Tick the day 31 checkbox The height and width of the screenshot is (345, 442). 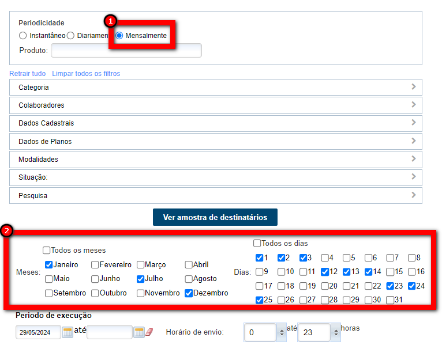click(x=391, y=300)
